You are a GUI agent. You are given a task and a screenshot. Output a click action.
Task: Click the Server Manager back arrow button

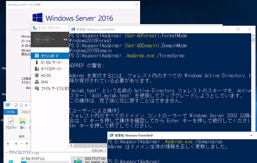tap(38, 39)
